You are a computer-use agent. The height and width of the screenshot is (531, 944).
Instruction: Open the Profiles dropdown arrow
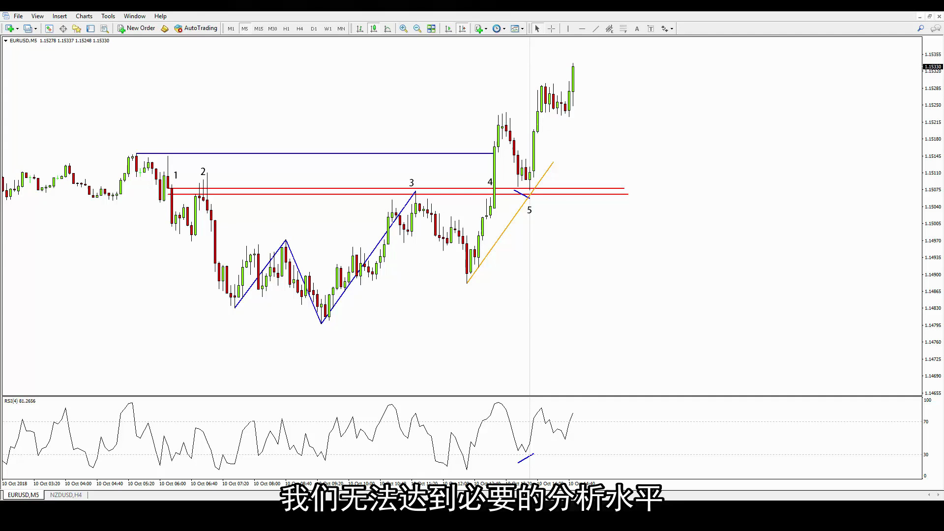coord(35,29)
